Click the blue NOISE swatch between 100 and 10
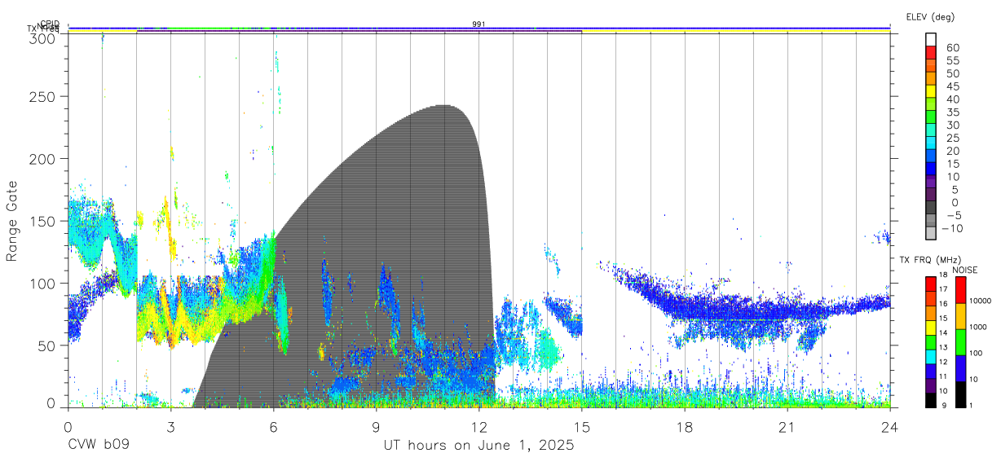The width and height of the screenshot is (1001, 462). pyautogui.click(x=959, y=368)
